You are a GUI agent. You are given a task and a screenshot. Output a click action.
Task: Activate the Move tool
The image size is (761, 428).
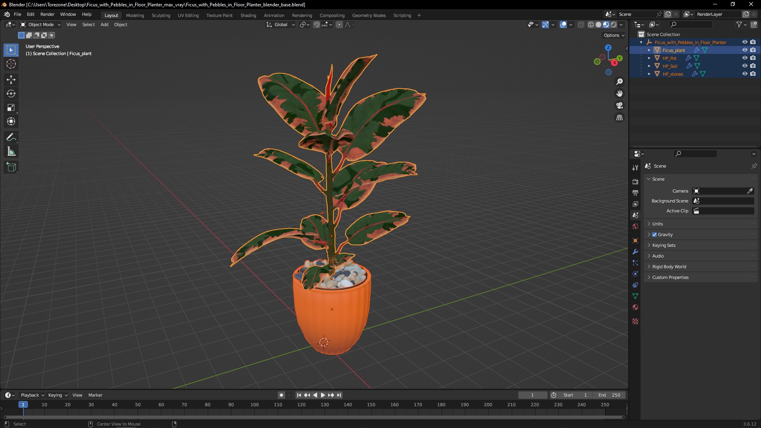(x=11, y=80)
